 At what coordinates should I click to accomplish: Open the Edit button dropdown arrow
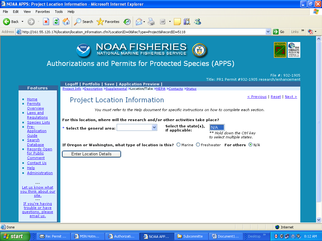click(x=170, y=22)
